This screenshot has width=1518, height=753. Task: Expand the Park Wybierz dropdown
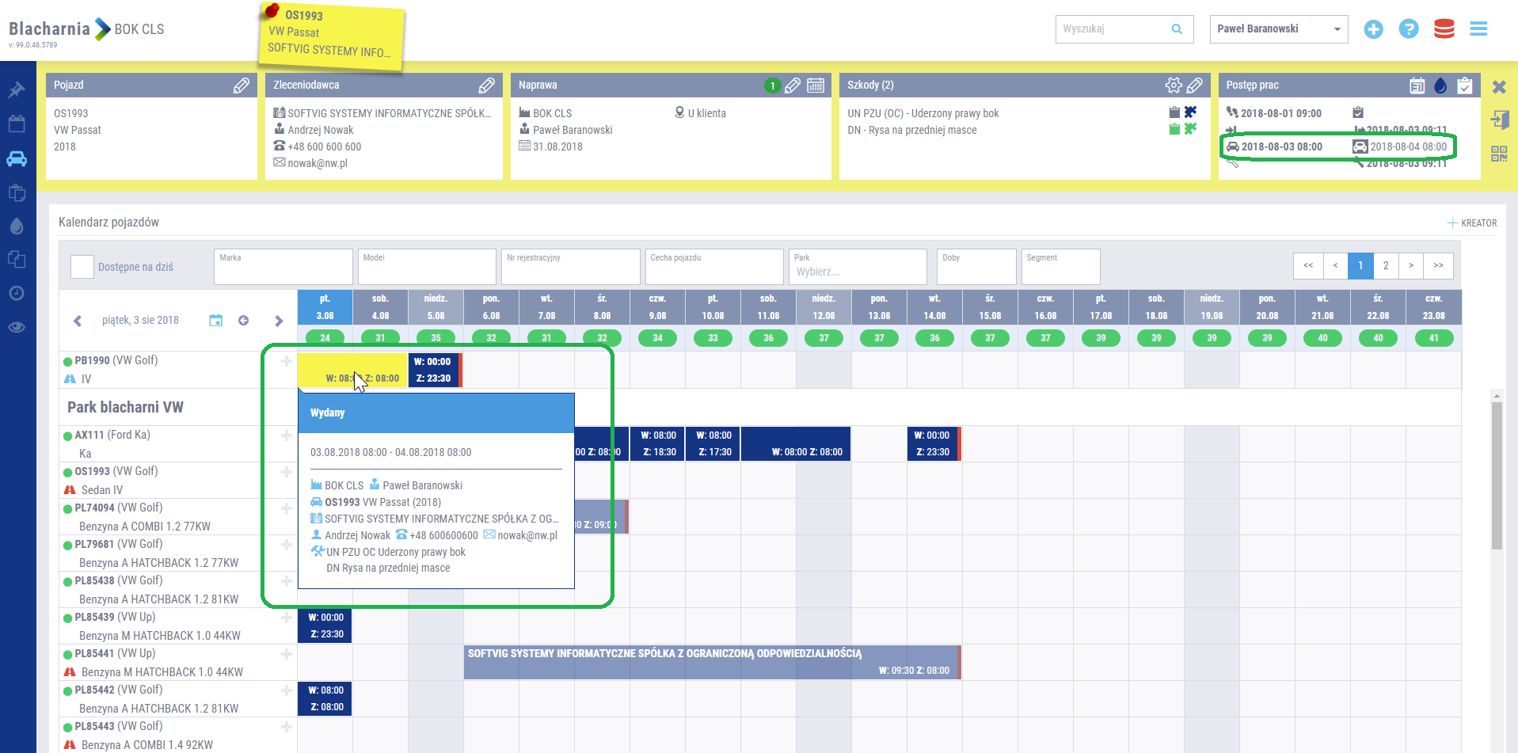coord(858,272)
